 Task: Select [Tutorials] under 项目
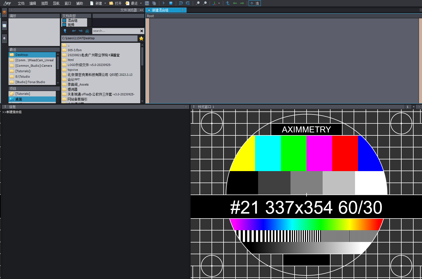coord(32,94)
